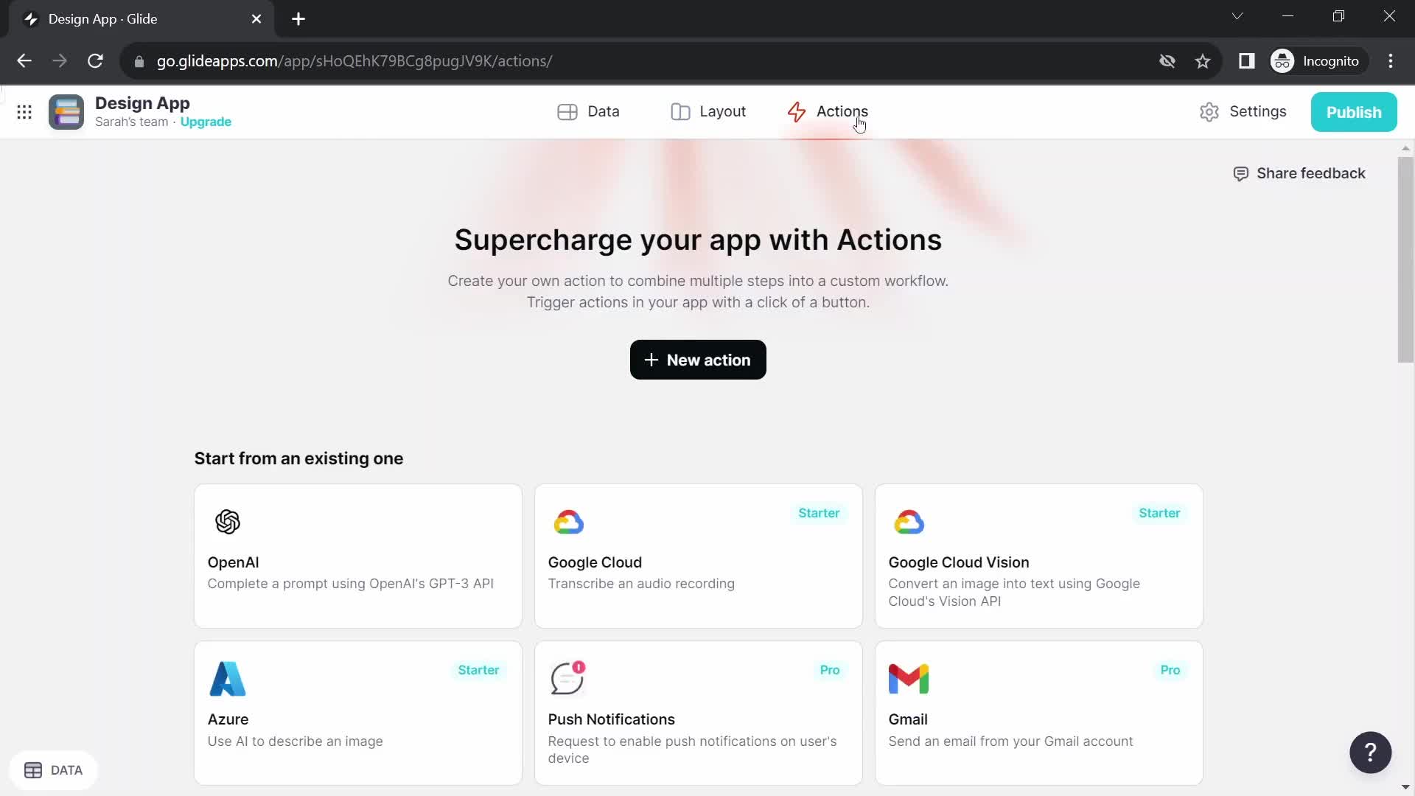Viewport: 1415px width, 796px height.
Task: Click the OpenAI action icon
Action: click(x=228, y=522)
